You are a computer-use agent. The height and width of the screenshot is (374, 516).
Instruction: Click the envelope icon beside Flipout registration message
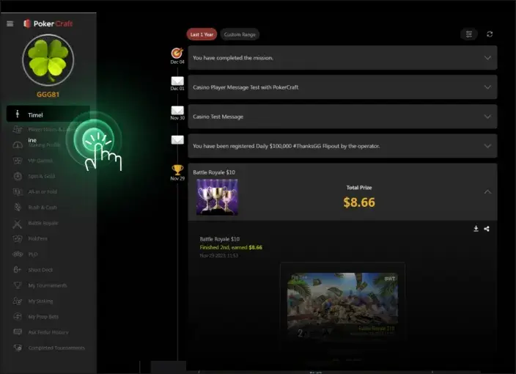click(x=177, y=140)
